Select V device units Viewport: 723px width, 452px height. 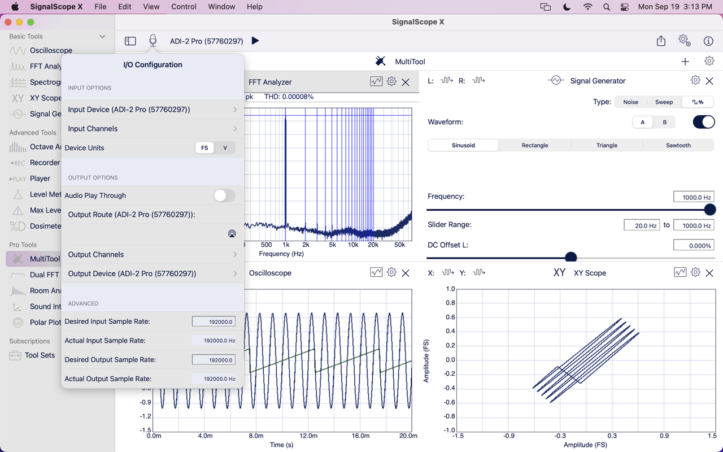225,148
